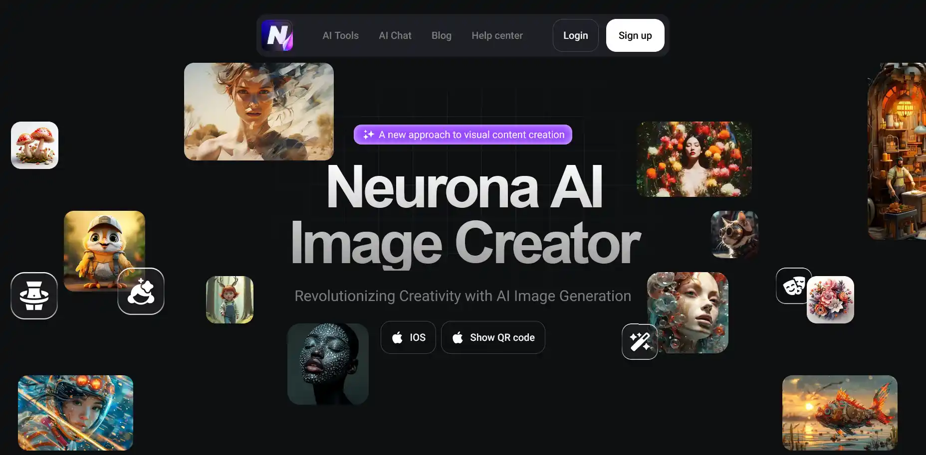Open the Blog page

coord(441,35)
